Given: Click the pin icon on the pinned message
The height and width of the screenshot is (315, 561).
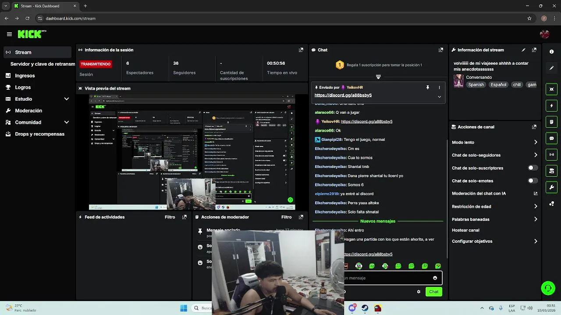Looking at the screenshot, I should 427,87.
